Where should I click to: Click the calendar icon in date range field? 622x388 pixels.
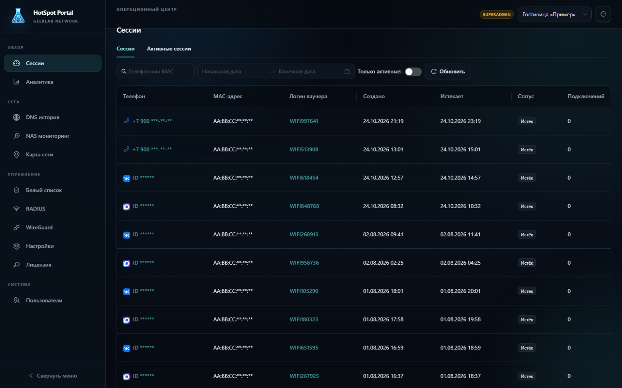tap(347, 72)
